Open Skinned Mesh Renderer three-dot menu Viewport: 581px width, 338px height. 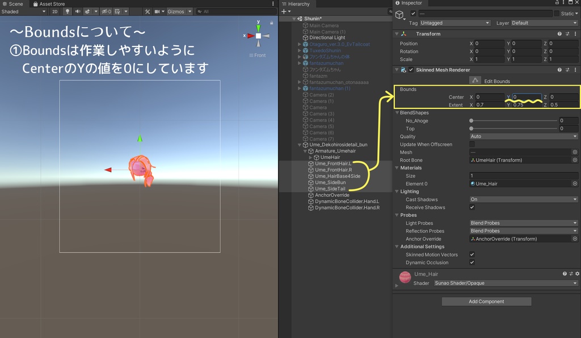(575, 70)
